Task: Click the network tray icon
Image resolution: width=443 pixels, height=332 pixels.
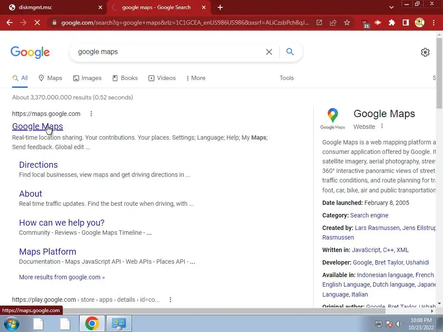Action: click(378, 324)
